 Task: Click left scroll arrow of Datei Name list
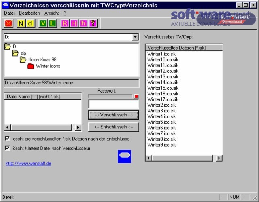(x=7, y=128)
